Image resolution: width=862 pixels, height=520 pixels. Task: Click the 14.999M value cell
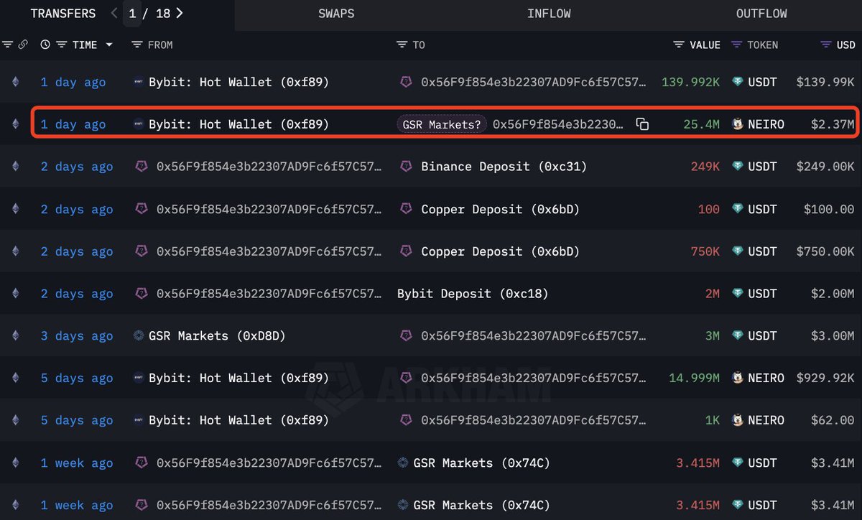[695, 378]
